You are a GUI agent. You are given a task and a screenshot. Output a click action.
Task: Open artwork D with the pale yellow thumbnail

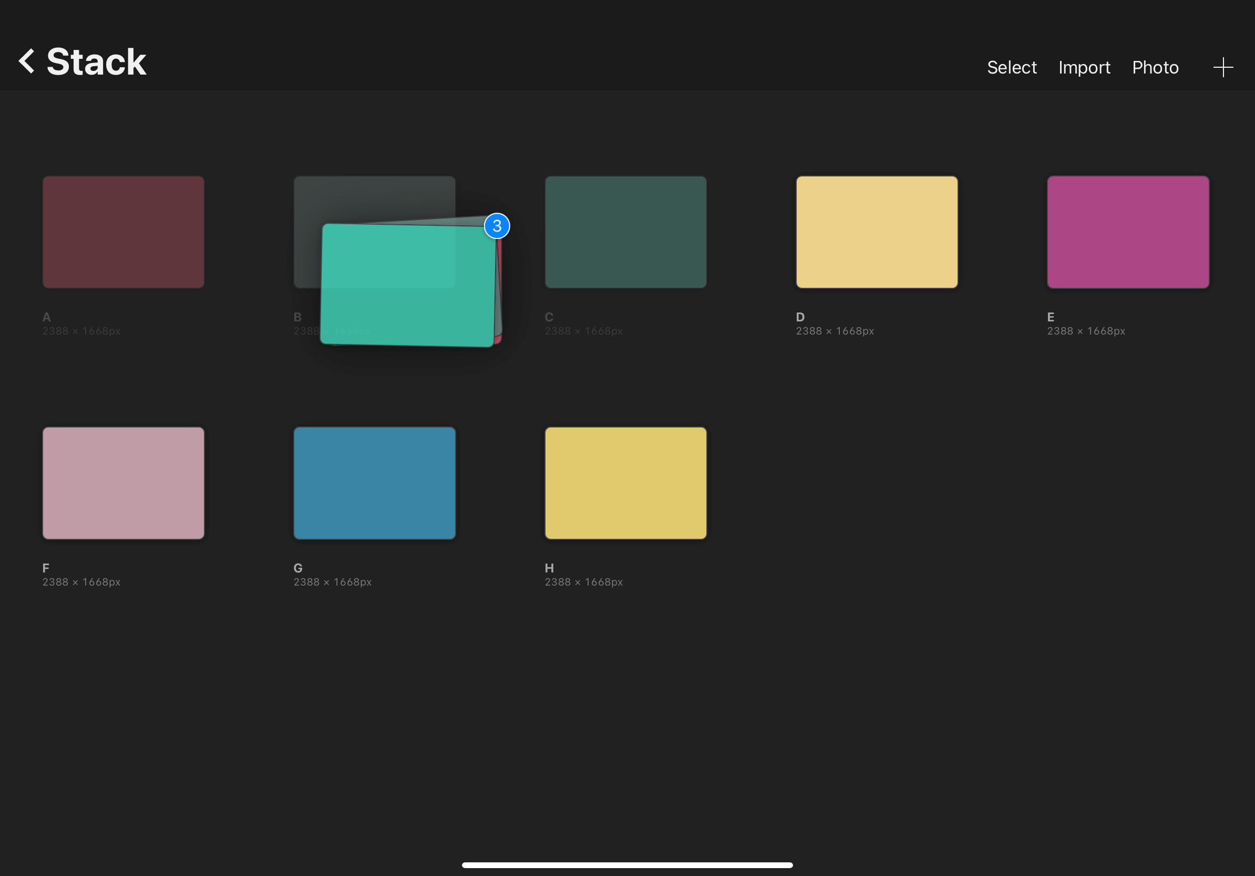(877, 232)
